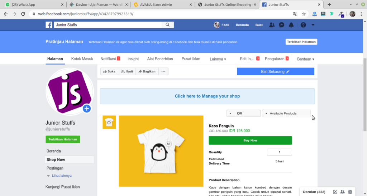Click browser forward arrow

14,14
